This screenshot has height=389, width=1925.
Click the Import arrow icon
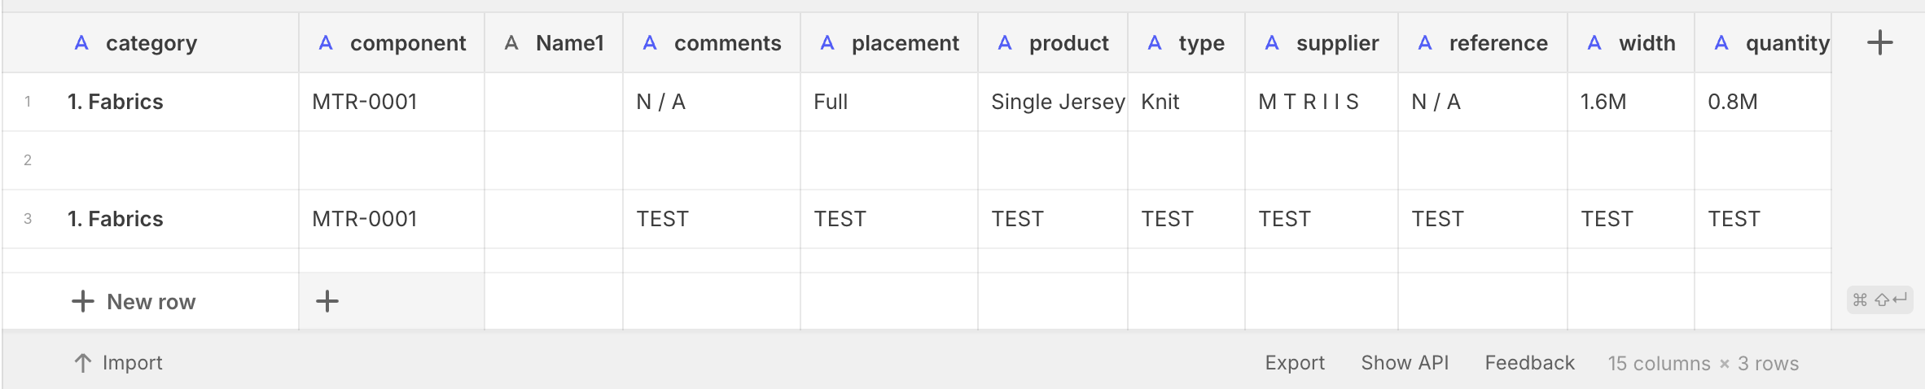coord(82,363)
